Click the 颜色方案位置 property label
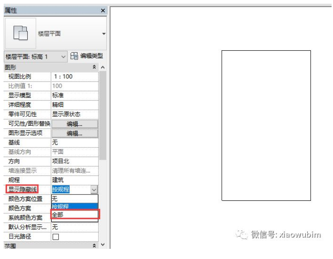This screenshot has height=259, width=333. pos(25,199)
